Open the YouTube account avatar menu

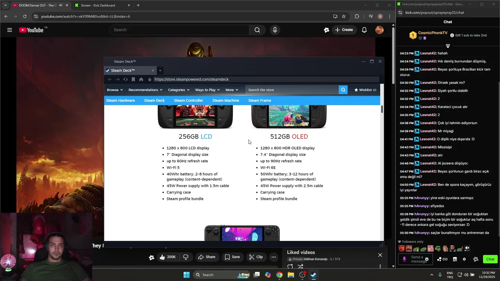click(379, 30)
